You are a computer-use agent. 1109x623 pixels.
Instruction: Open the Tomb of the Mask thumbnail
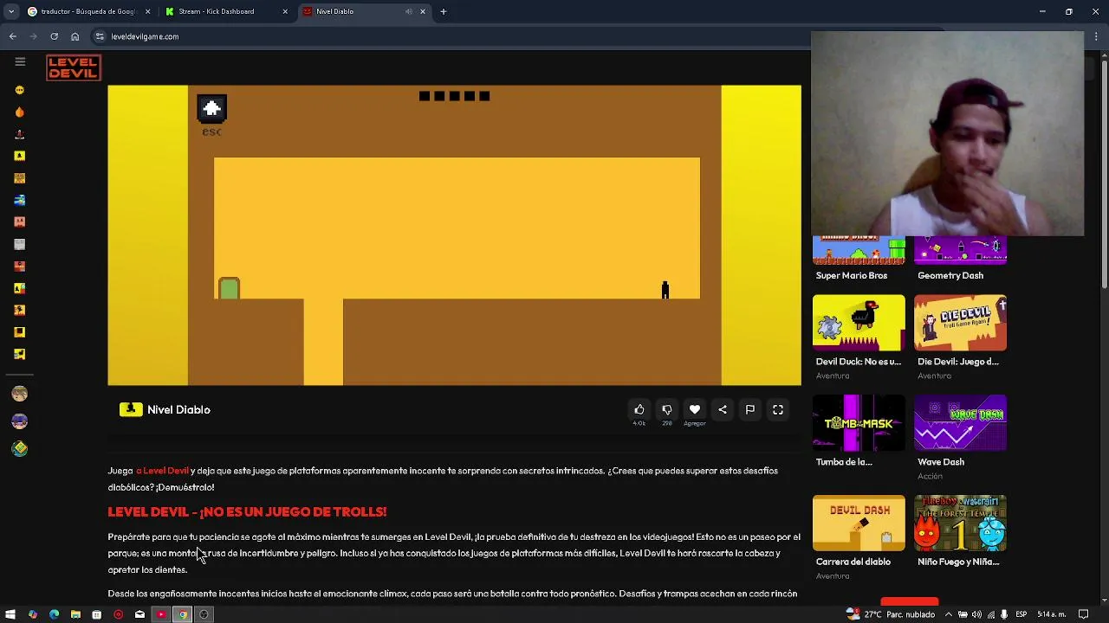[x=859, y=423]
